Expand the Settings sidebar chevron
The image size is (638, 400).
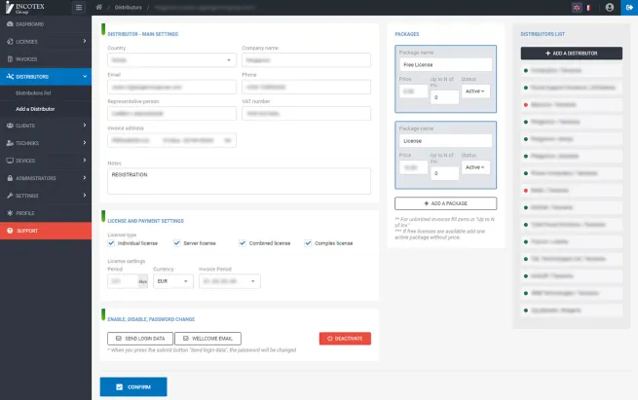[84, 195]
